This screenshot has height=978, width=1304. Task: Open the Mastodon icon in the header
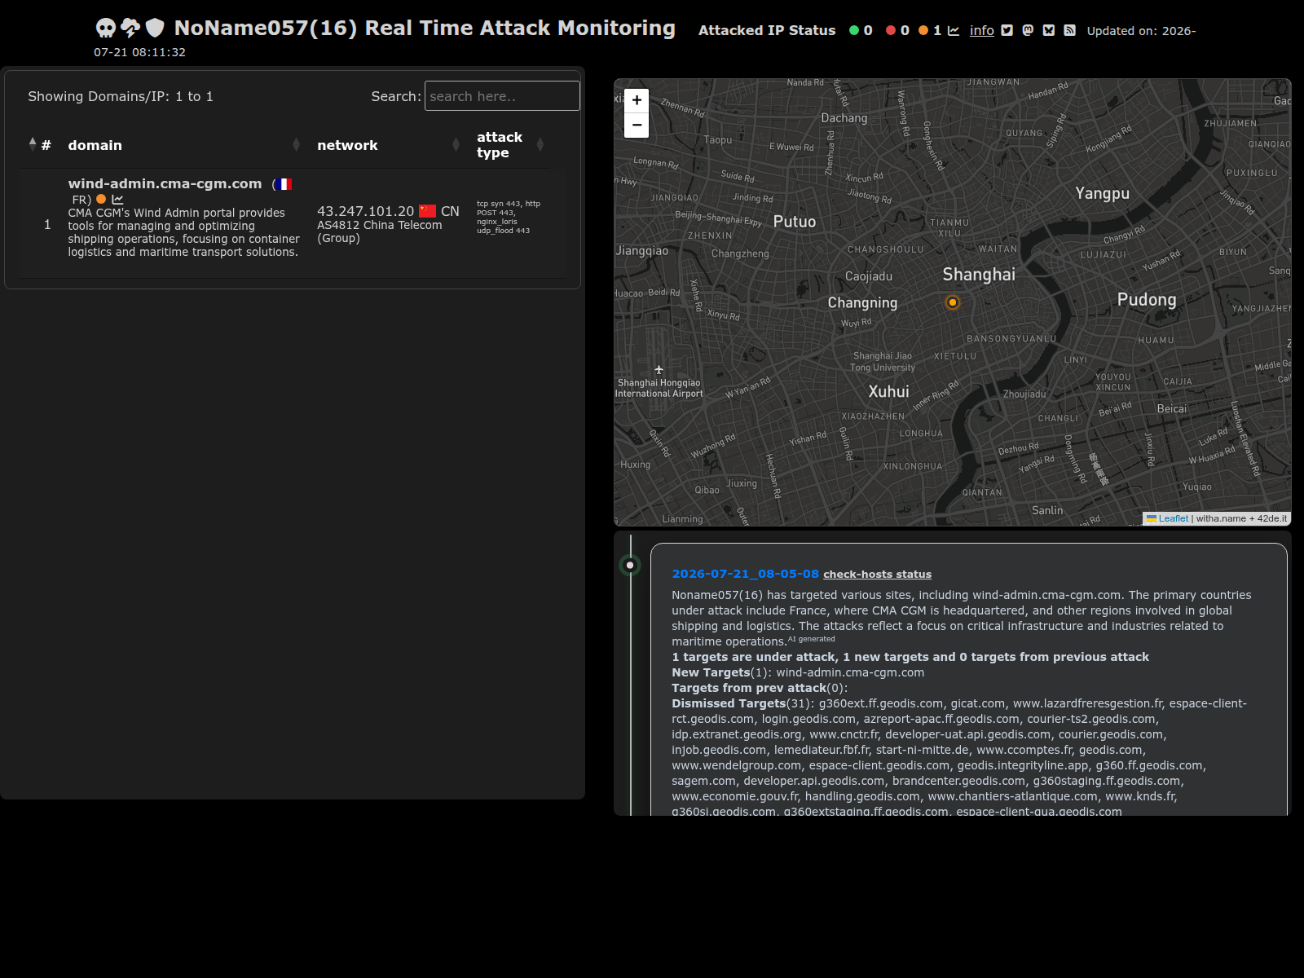click(1028, 30)
